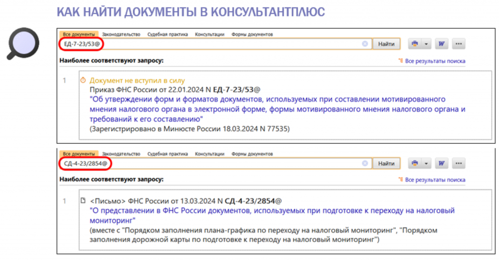
Task: Clear the ЕД-7-23/53@ search field
Action: (365, 43)
